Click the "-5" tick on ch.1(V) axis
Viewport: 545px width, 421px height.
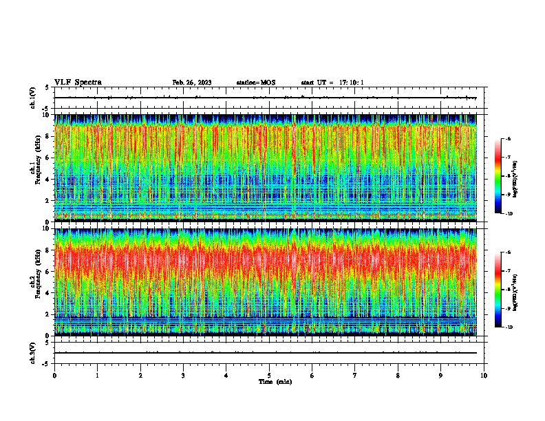(x=47, y=109)
